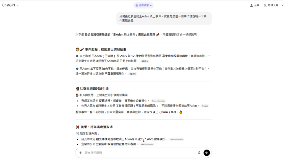This screenshot has width=283, height=159.
Task: Click the plus attachment icon in the prompt box
Action: 80,153
